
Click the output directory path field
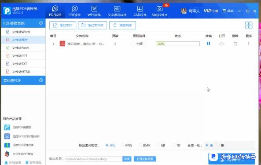point(93,159)
